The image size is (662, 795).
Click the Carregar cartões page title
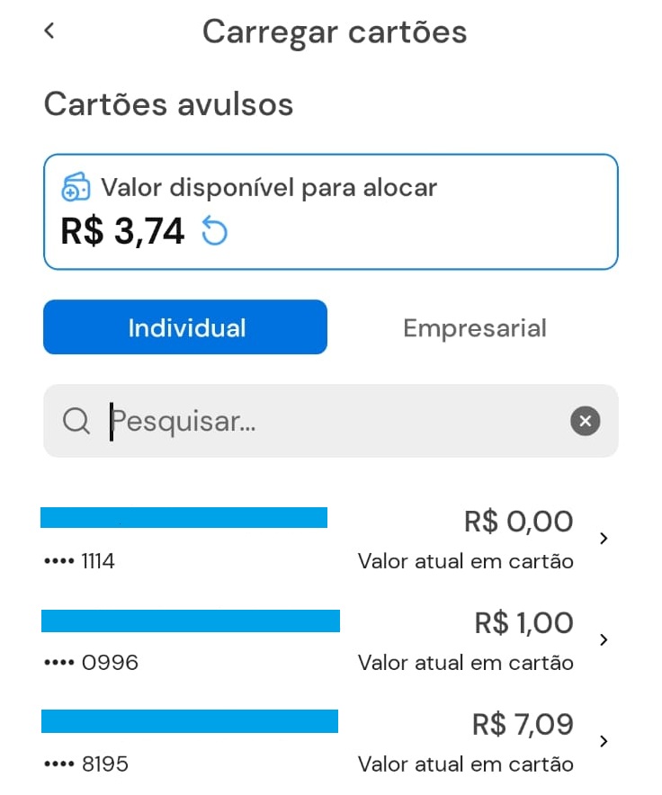(x=335, y=32)
